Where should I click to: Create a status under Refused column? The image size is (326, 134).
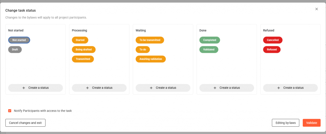click(290, 88)
